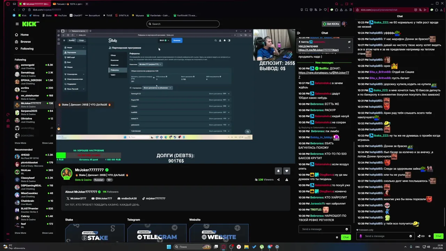The height and width of the screenshot is (251, 446).
Task: Open the Chainbrain Live Music channel
Action: [34, 202]
